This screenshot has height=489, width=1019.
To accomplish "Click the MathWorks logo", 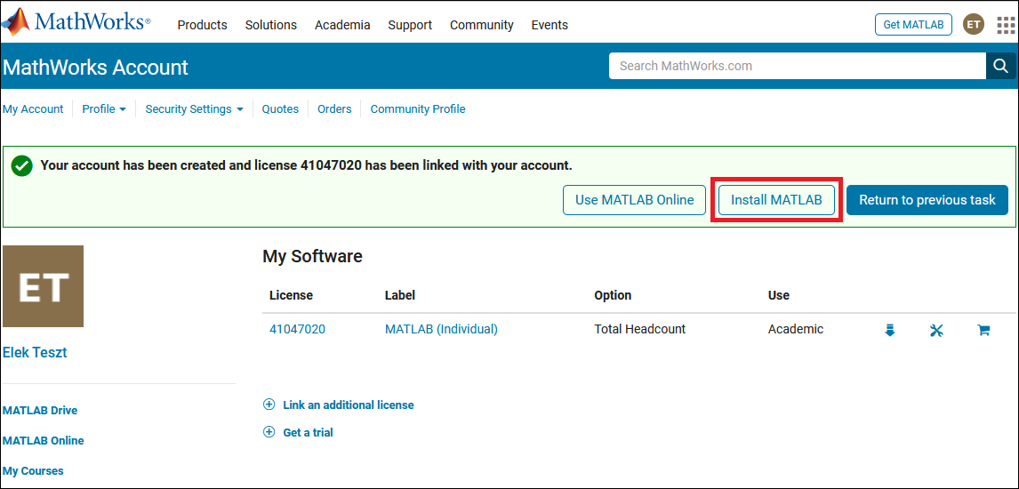I will click(x=77, y=23).
